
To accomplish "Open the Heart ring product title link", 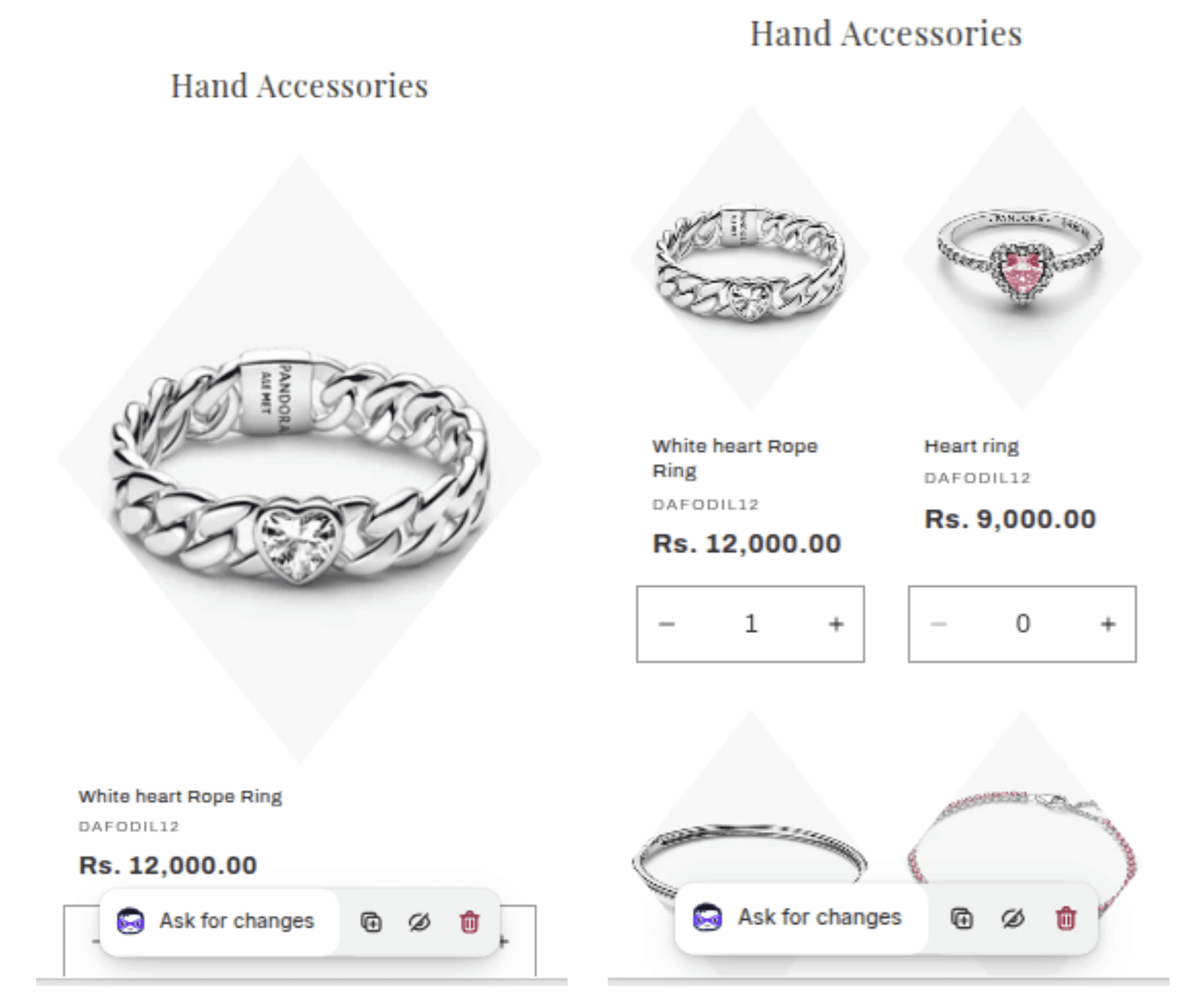I will [971, 446].
